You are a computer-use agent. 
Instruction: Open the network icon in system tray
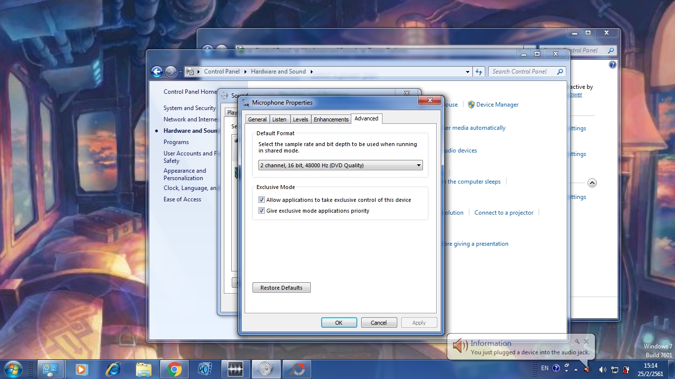[x=615, y=369]
